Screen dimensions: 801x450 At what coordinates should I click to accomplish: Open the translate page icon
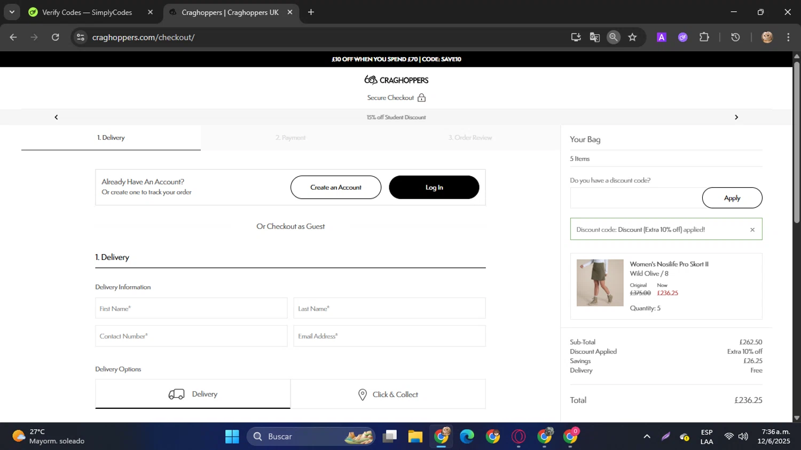pos(594,37)
